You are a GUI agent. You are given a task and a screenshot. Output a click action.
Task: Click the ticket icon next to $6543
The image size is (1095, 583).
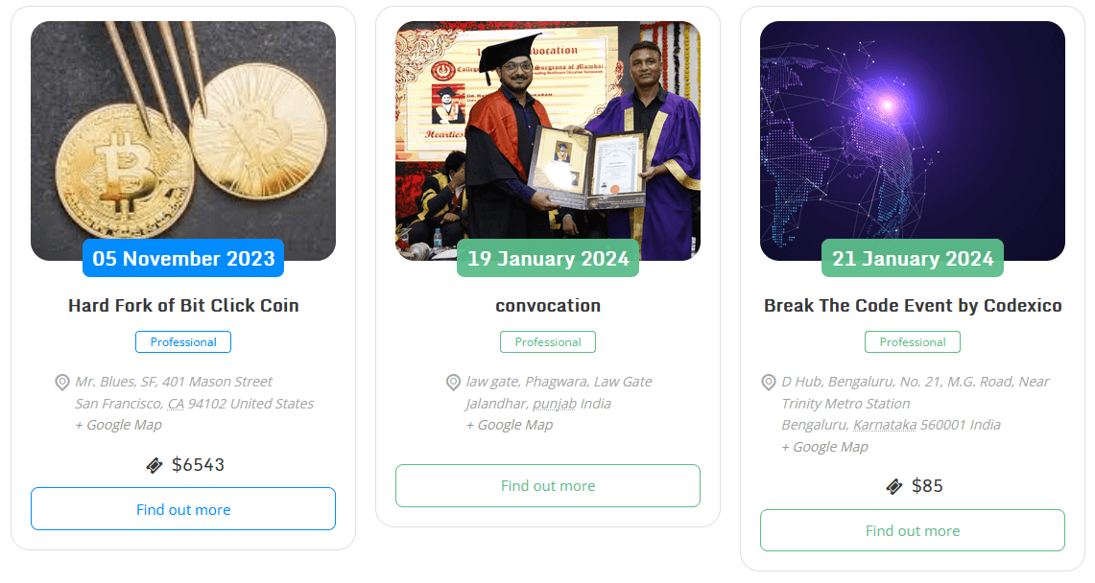155,465
